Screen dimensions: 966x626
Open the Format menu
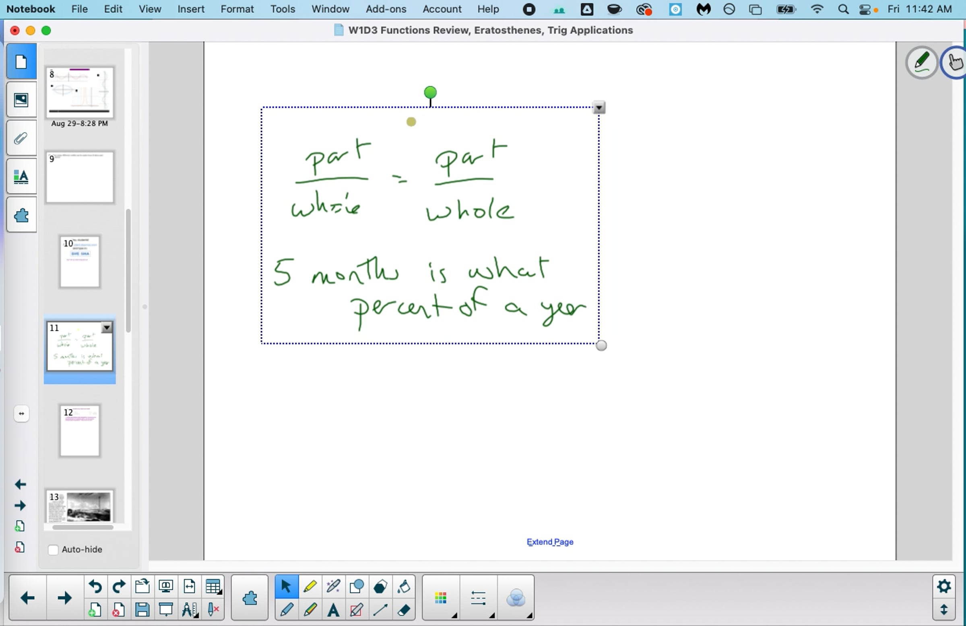point(237,9)
